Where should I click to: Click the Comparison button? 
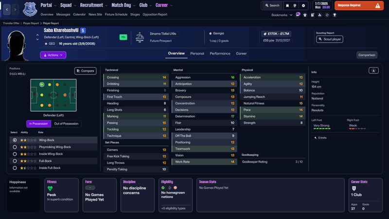click(367, 55)
